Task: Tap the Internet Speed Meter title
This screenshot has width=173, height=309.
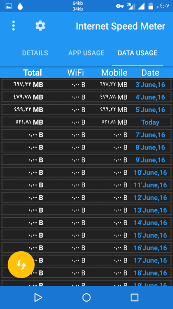Action: (x=120, y=26)
